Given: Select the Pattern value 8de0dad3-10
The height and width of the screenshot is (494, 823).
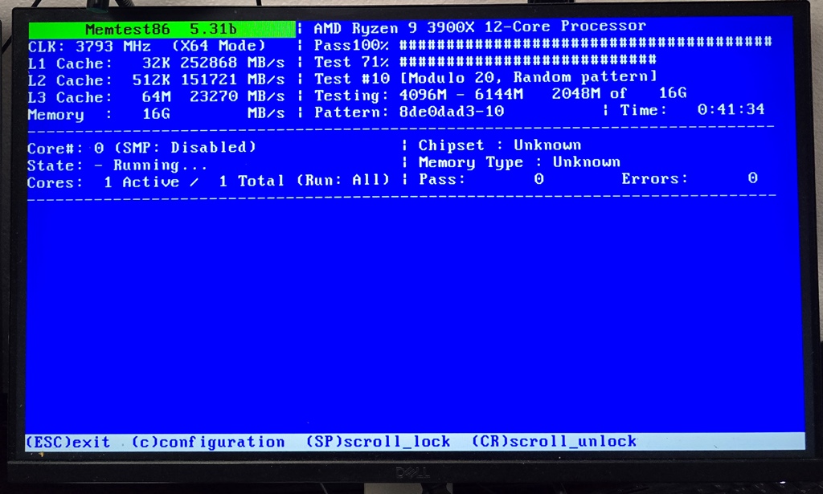Looking at the screenshot, I should [x=451, y=112].
